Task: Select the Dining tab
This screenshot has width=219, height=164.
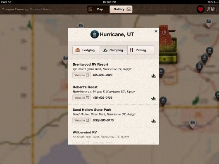Action: pos(141,50)
